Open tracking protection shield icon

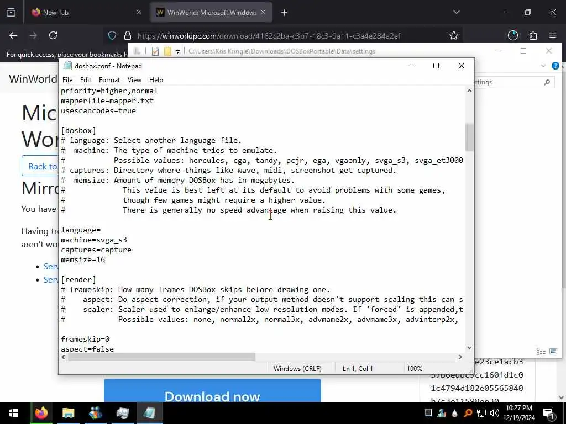point(112,35)
